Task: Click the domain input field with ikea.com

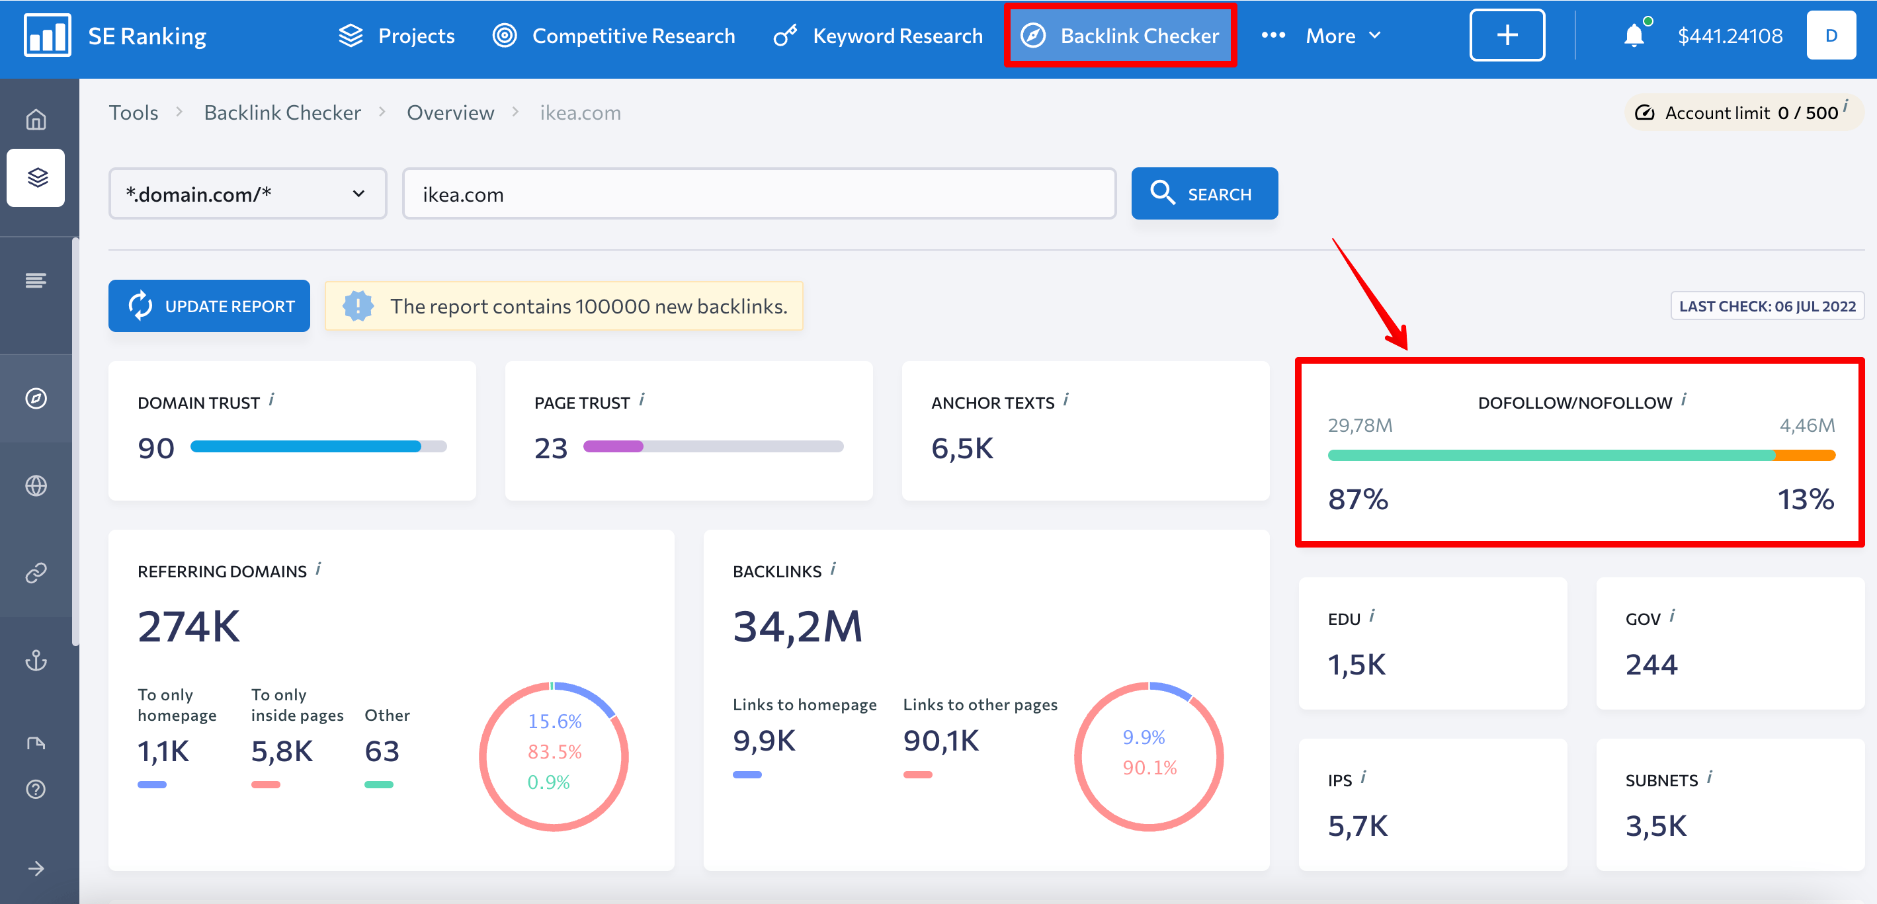Action: (x=759, y=194)
